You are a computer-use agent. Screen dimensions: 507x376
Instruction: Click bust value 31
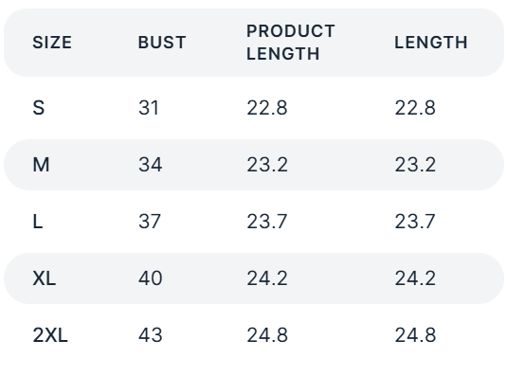click(x=149, y=108)
